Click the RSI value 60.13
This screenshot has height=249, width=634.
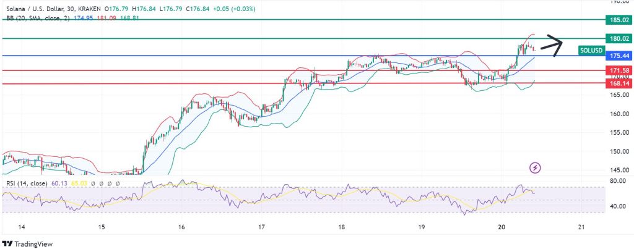point(59,184)
